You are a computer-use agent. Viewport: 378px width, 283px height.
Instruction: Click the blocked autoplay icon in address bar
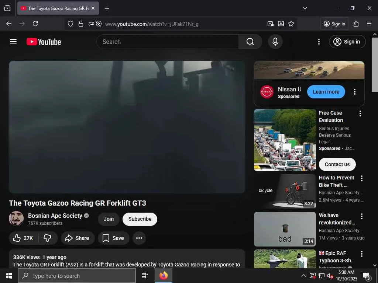point(99,24)
